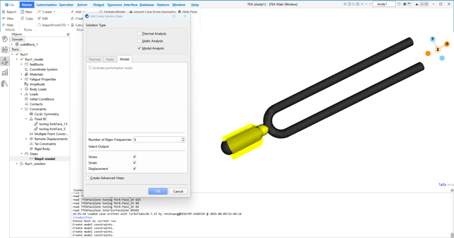This screenshot has width=454, height=238.
Task: Click Import Case From Geometry button
Action: click(x=153, y=12)
